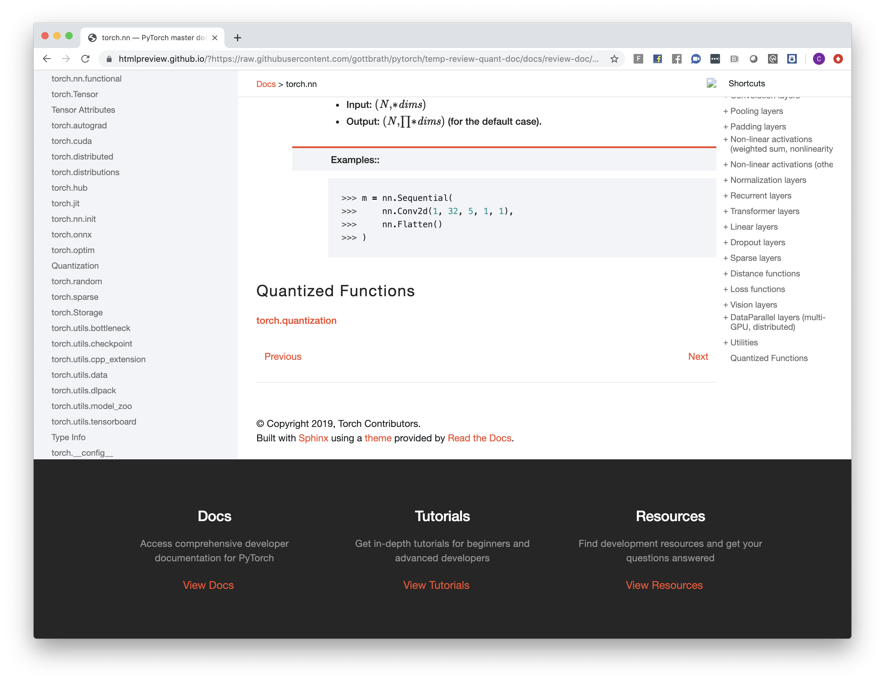Click the browser back arrow
885x683 pixels.
coord(47,59)
